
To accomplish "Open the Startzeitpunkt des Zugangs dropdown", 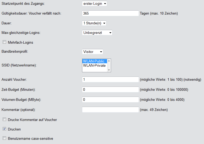I will [95, 4].
